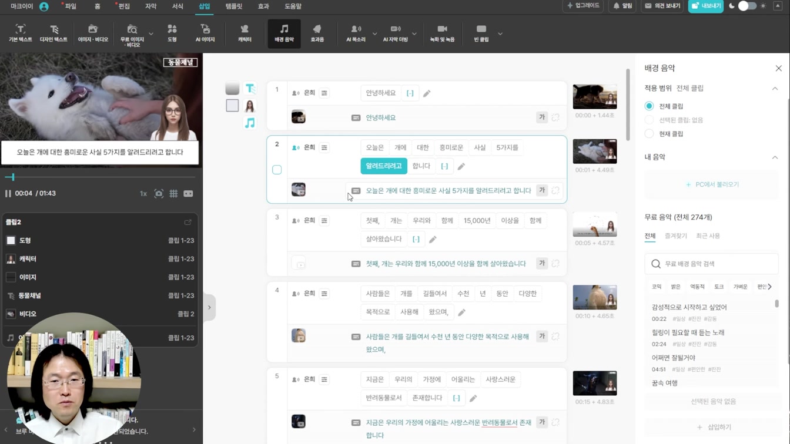Viewport: 790px width, 444px height.
Task: Select the clip 3 thumbnail
Action: pyautogui.click(x=595, y=224)
